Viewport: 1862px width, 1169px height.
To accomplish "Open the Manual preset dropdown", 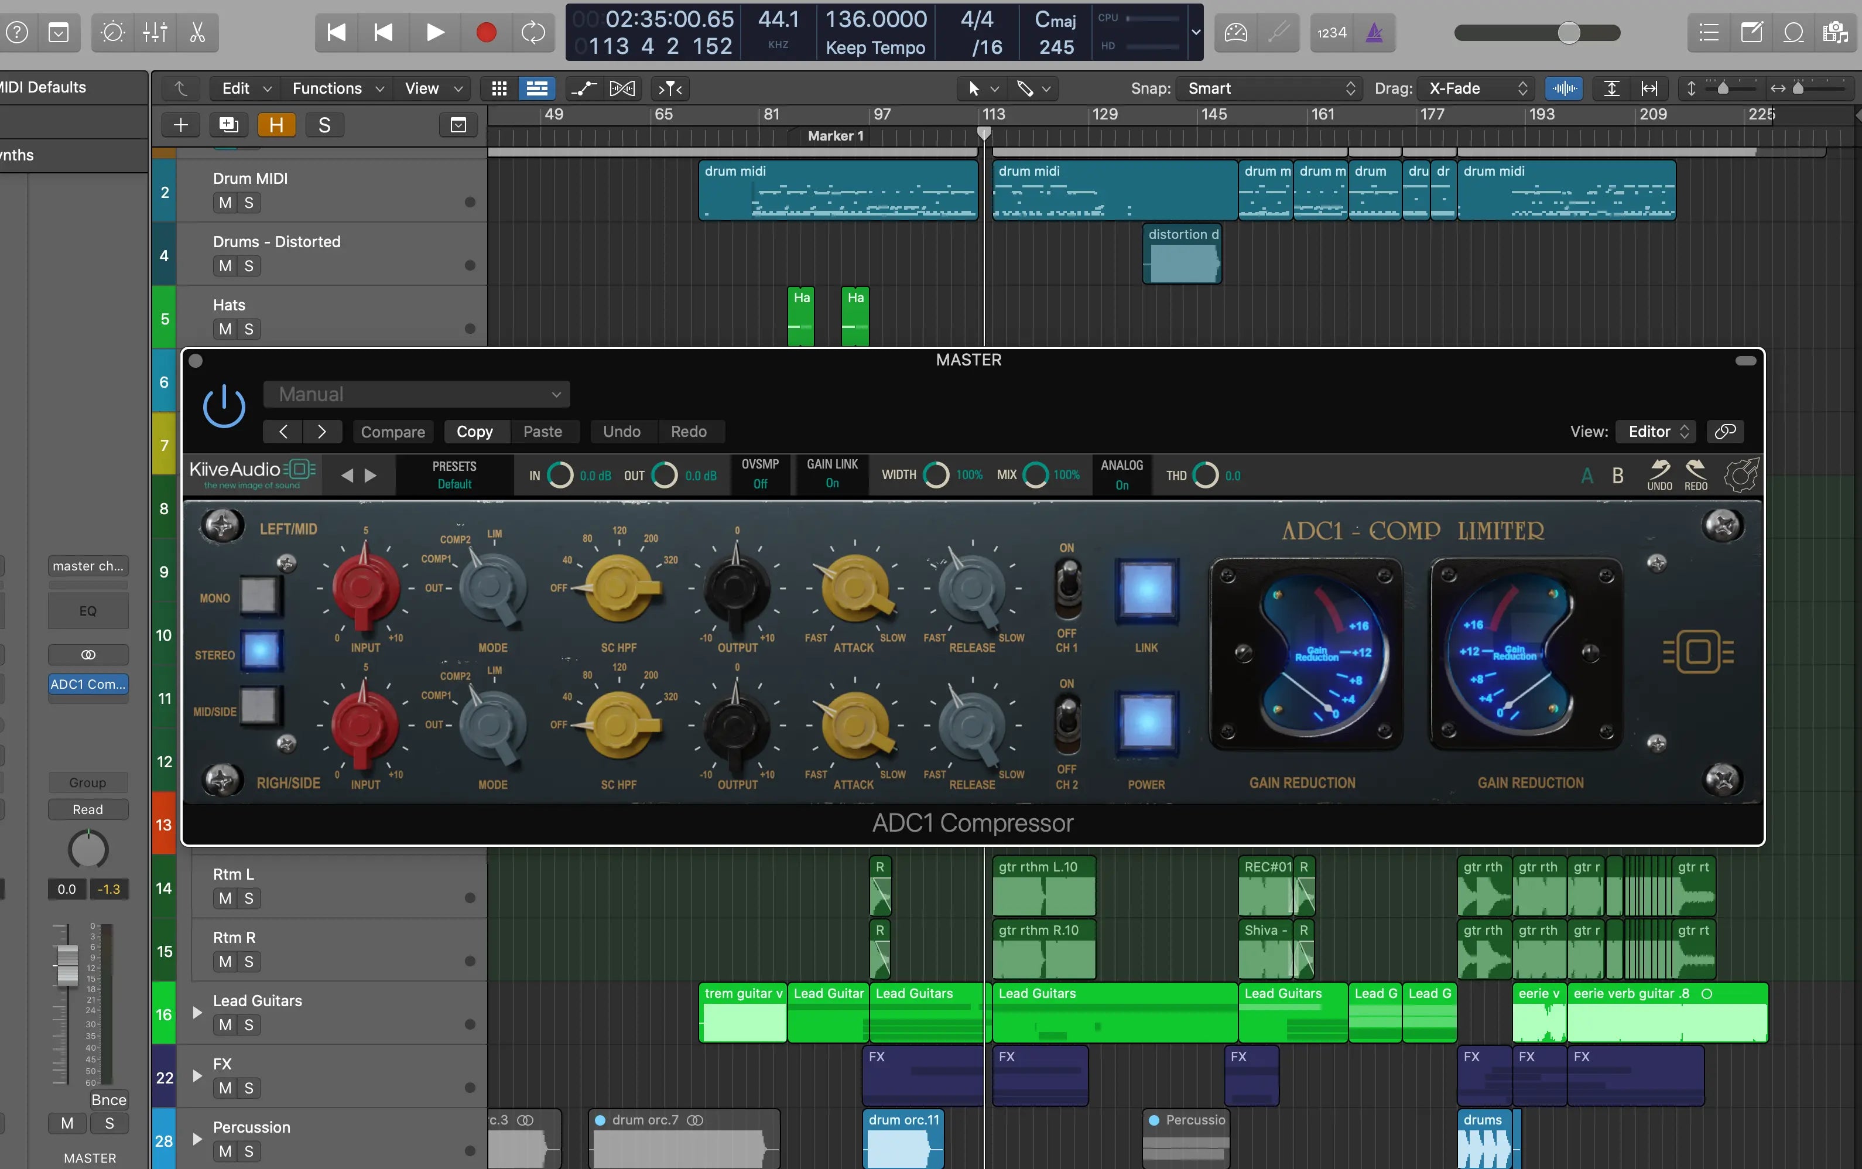I will point(417,394).
